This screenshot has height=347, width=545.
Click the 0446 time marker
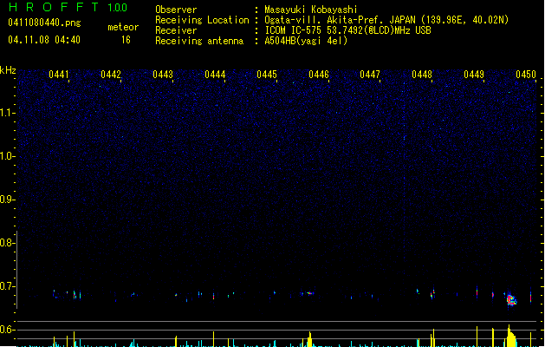tap(319, 75)
